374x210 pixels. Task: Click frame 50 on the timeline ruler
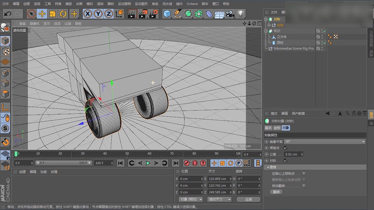[127, 154]
